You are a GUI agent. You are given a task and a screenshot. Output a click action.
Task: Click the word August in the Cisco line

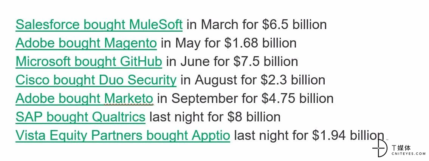[x=216, y=81]
